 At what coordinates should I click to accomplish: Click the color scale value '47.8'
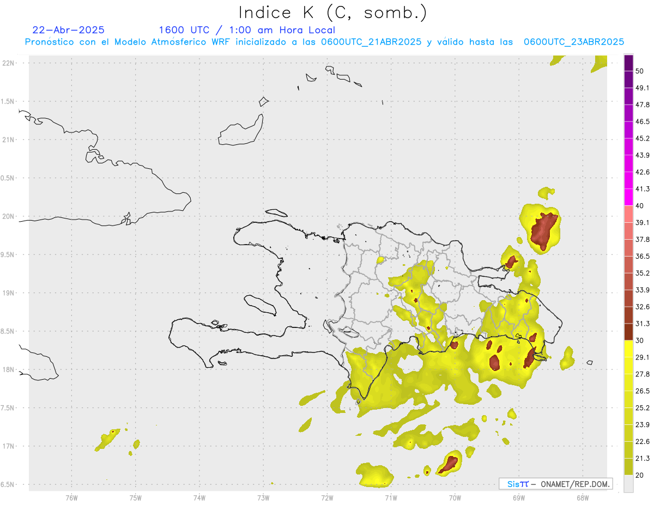(642, 105)
